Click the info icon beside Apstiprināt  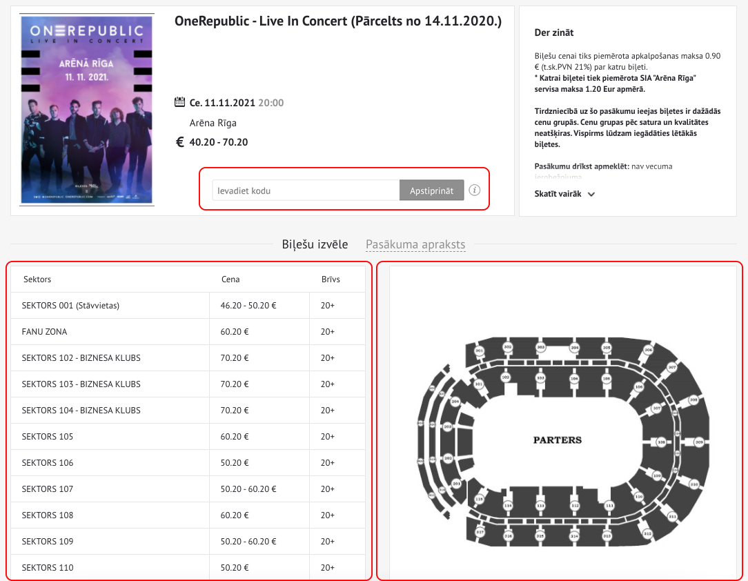pos(474,190)
